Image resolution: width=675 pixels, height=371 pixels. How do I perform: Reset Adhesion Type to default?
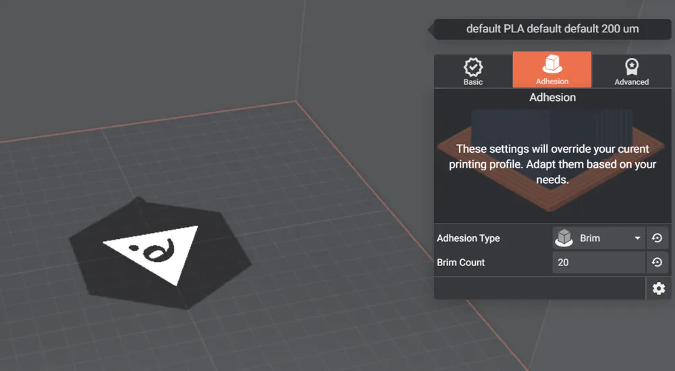tap(657, 238)
